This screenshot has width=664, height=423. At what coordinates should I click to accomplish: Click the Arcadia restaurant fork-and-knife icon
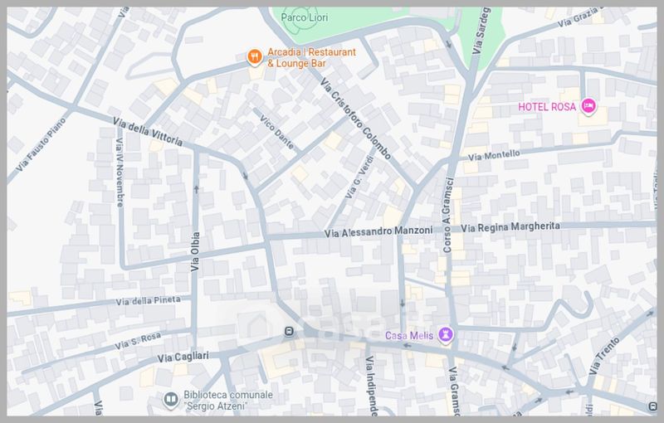255,57
